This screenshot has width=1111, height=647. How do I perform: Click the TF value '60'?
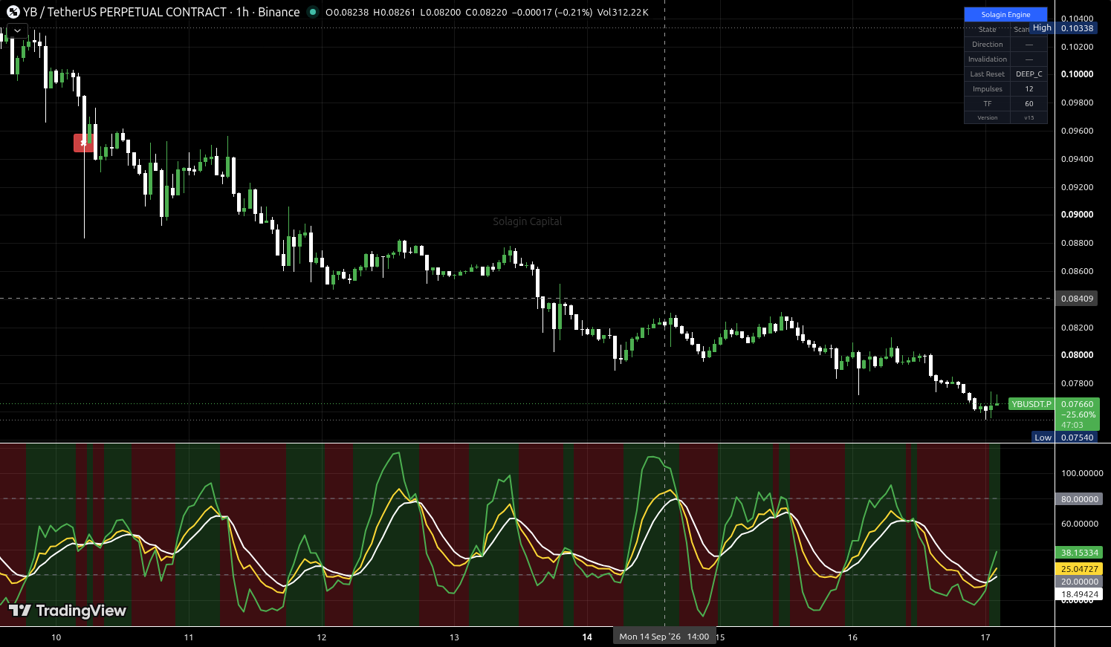tap(1029, 104)
